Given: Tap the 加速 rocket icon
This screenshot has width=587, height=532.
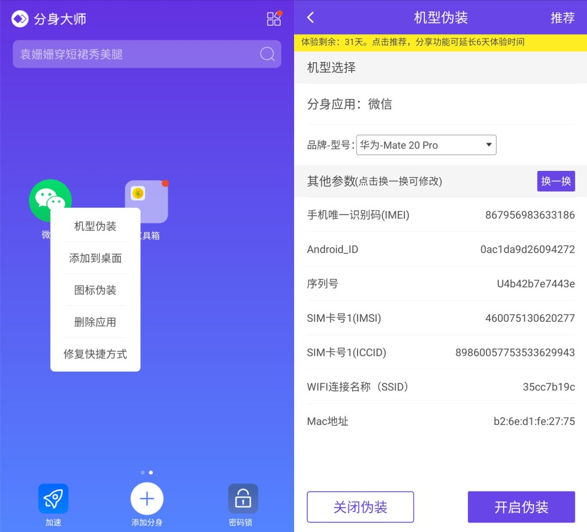Looking at the screenshot, I should [53, 499].
